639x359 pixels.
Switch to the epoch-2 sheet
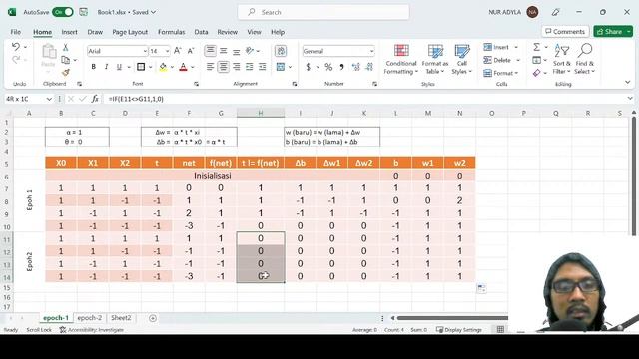(x=89, y=318)
